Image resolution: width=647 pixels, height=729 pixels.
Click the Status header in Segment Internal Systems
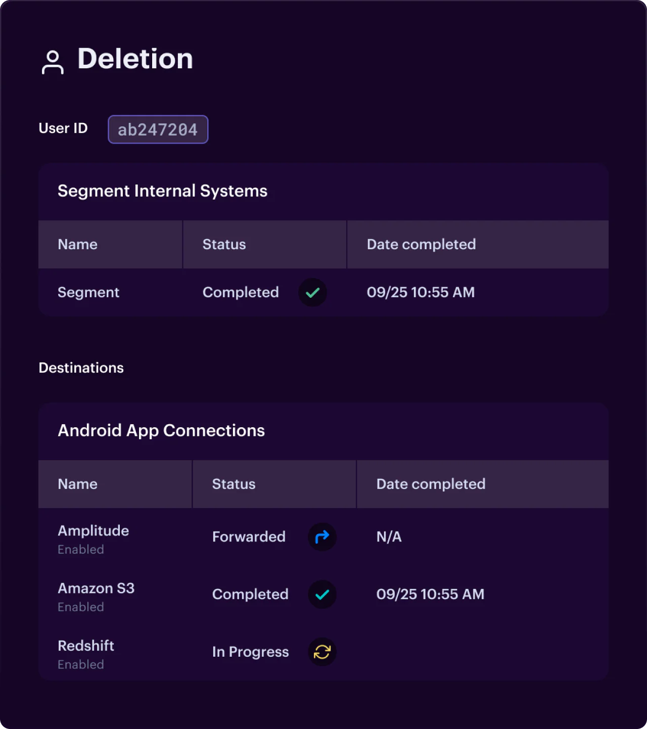[x=224, y=244]
